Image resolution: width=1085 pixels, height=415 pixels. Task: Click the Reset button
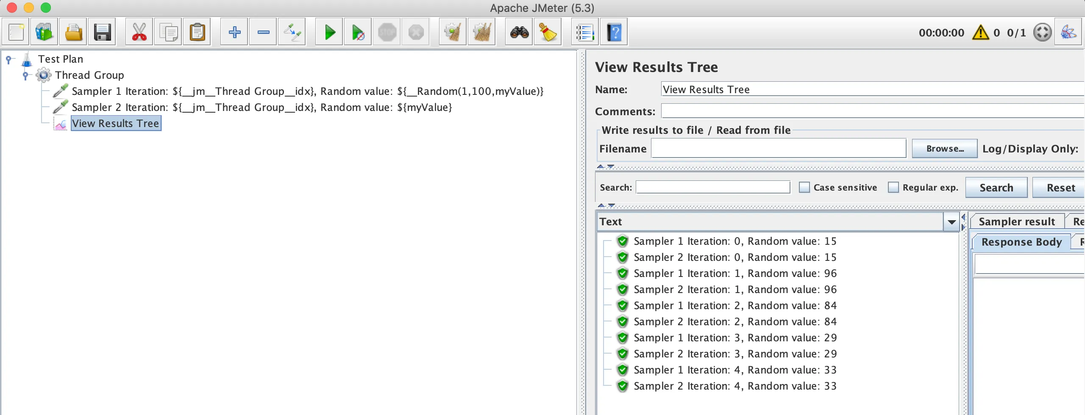click(1059, 188)
